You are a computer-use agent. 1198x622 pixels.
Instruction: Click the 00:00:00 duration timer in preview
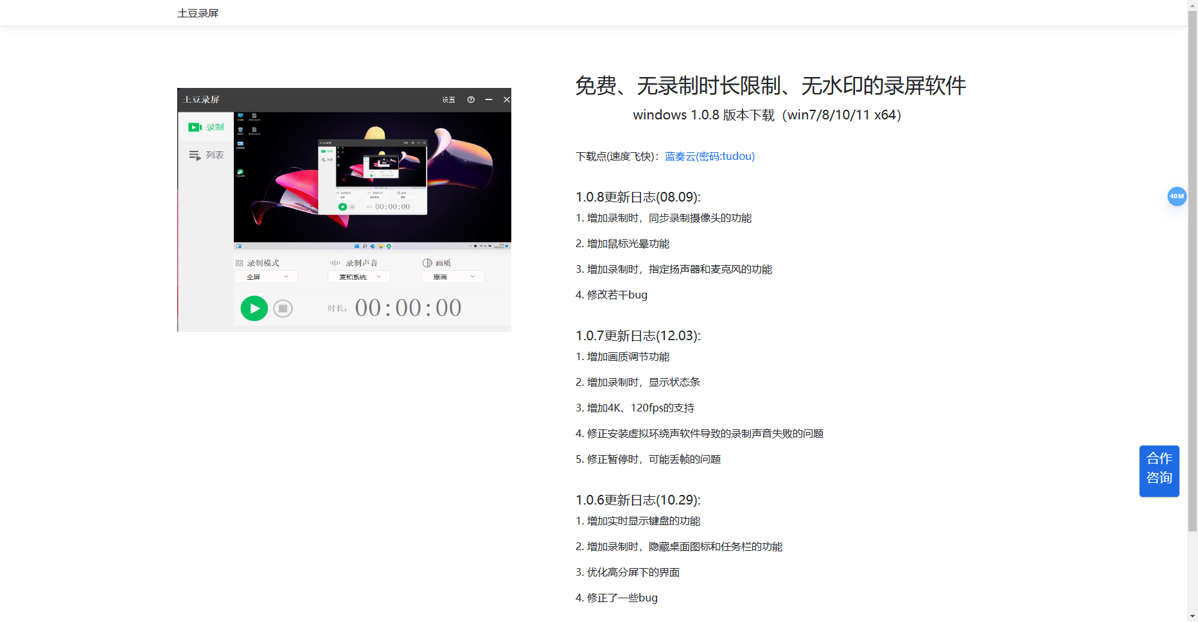(x=408, y=308)
